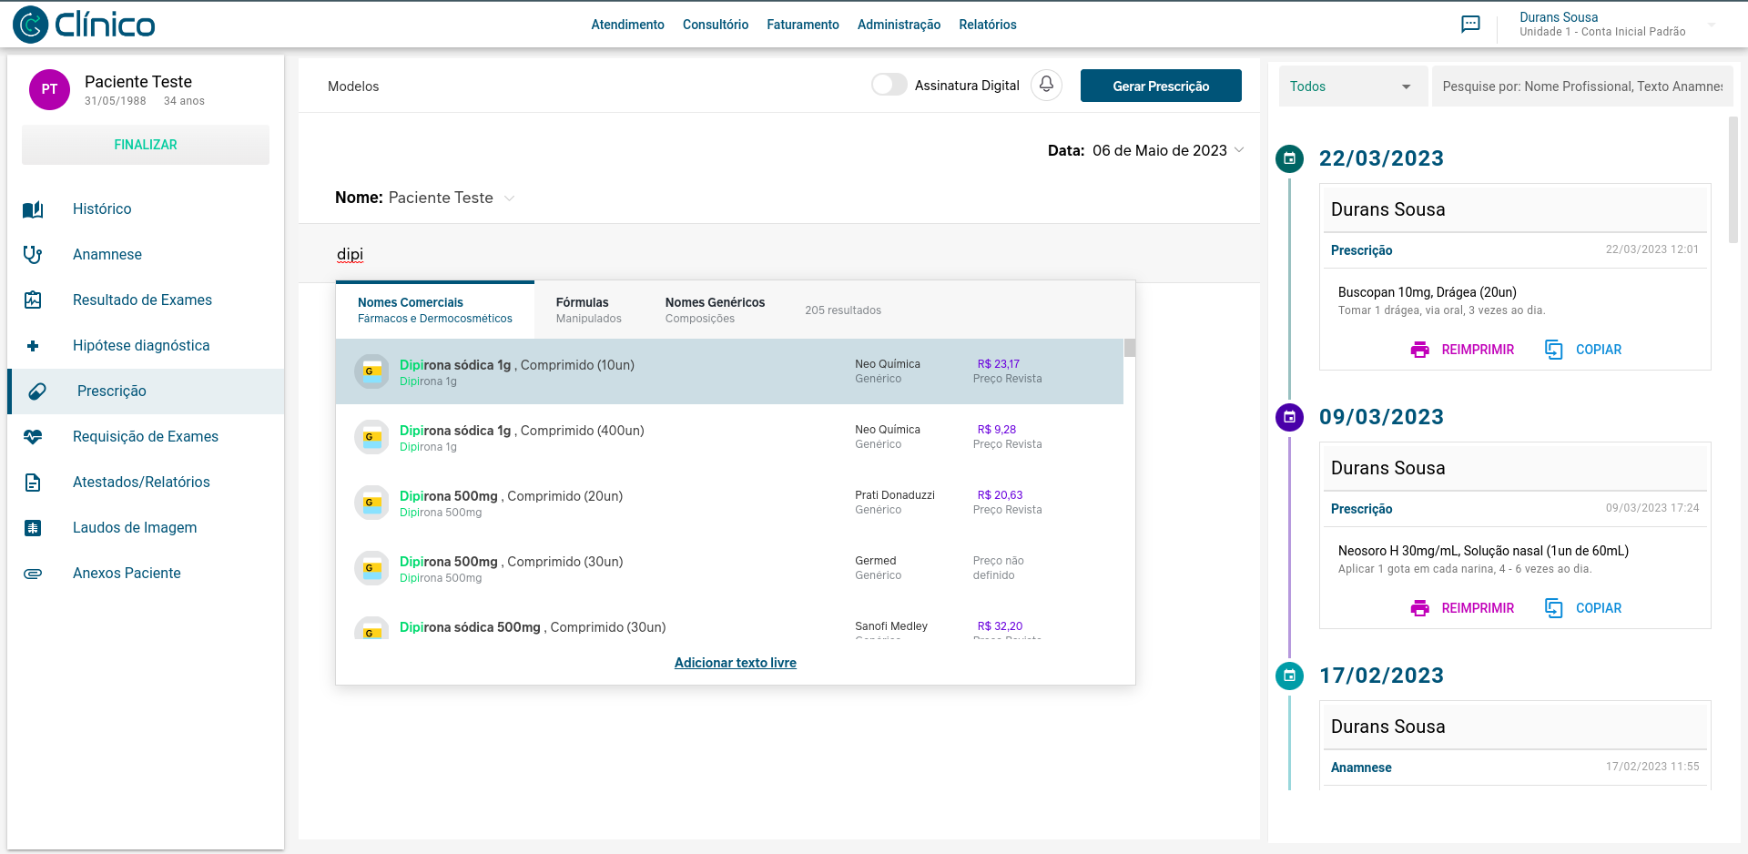The width and height of the screenshot is (1748, 854).
Task: Expand the Data date chevron
Action: [x=1239, y=150]
